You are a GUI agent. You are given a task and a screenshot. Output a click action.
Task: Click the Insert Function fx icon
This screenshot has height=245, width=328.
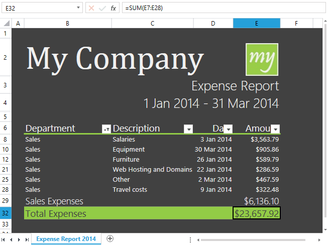click(114, 8)
